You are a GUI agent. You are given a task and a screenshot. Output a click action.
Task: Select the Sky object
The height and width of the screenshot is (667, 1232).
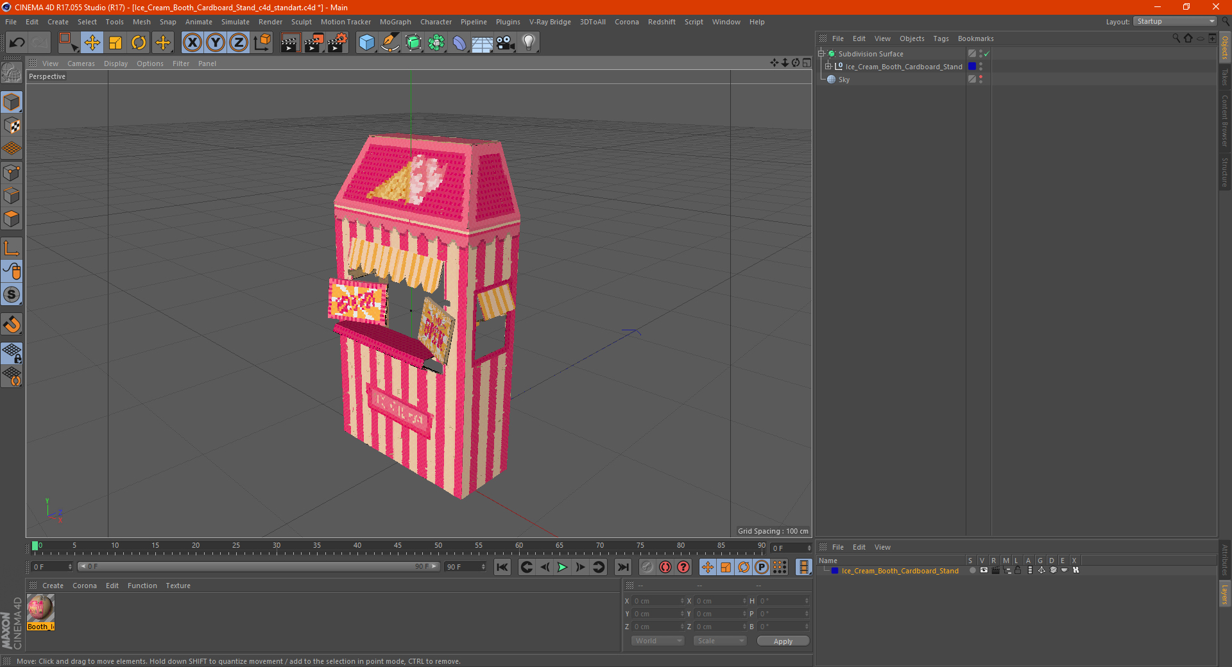[x=844, y=80]
